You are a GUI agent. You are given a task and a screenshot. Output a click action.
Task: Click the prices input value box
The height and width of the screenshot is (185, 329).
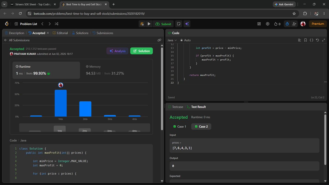[x=244, y=145]
